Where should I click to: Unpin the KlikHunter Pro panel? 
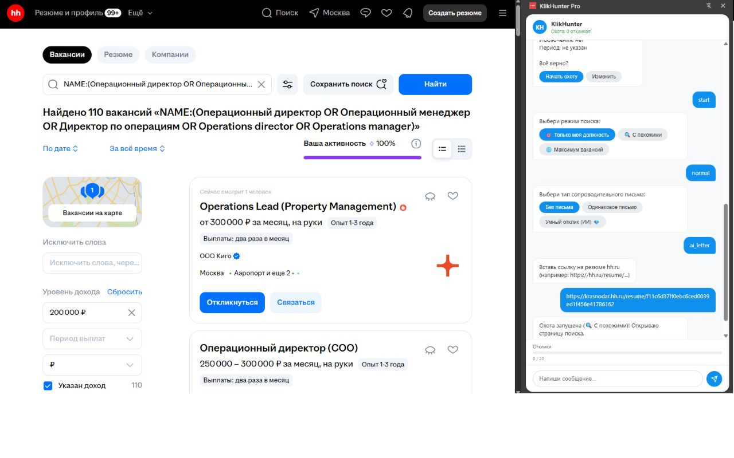coord(709,6)
